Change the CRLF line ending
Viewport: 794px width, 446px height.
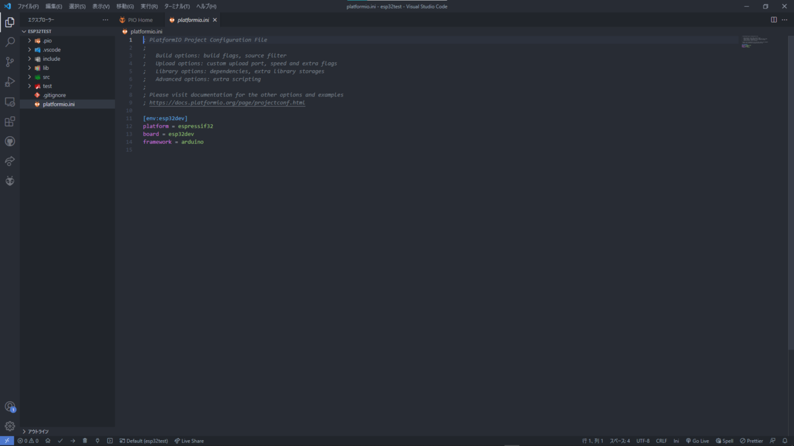tap(662, 441)
